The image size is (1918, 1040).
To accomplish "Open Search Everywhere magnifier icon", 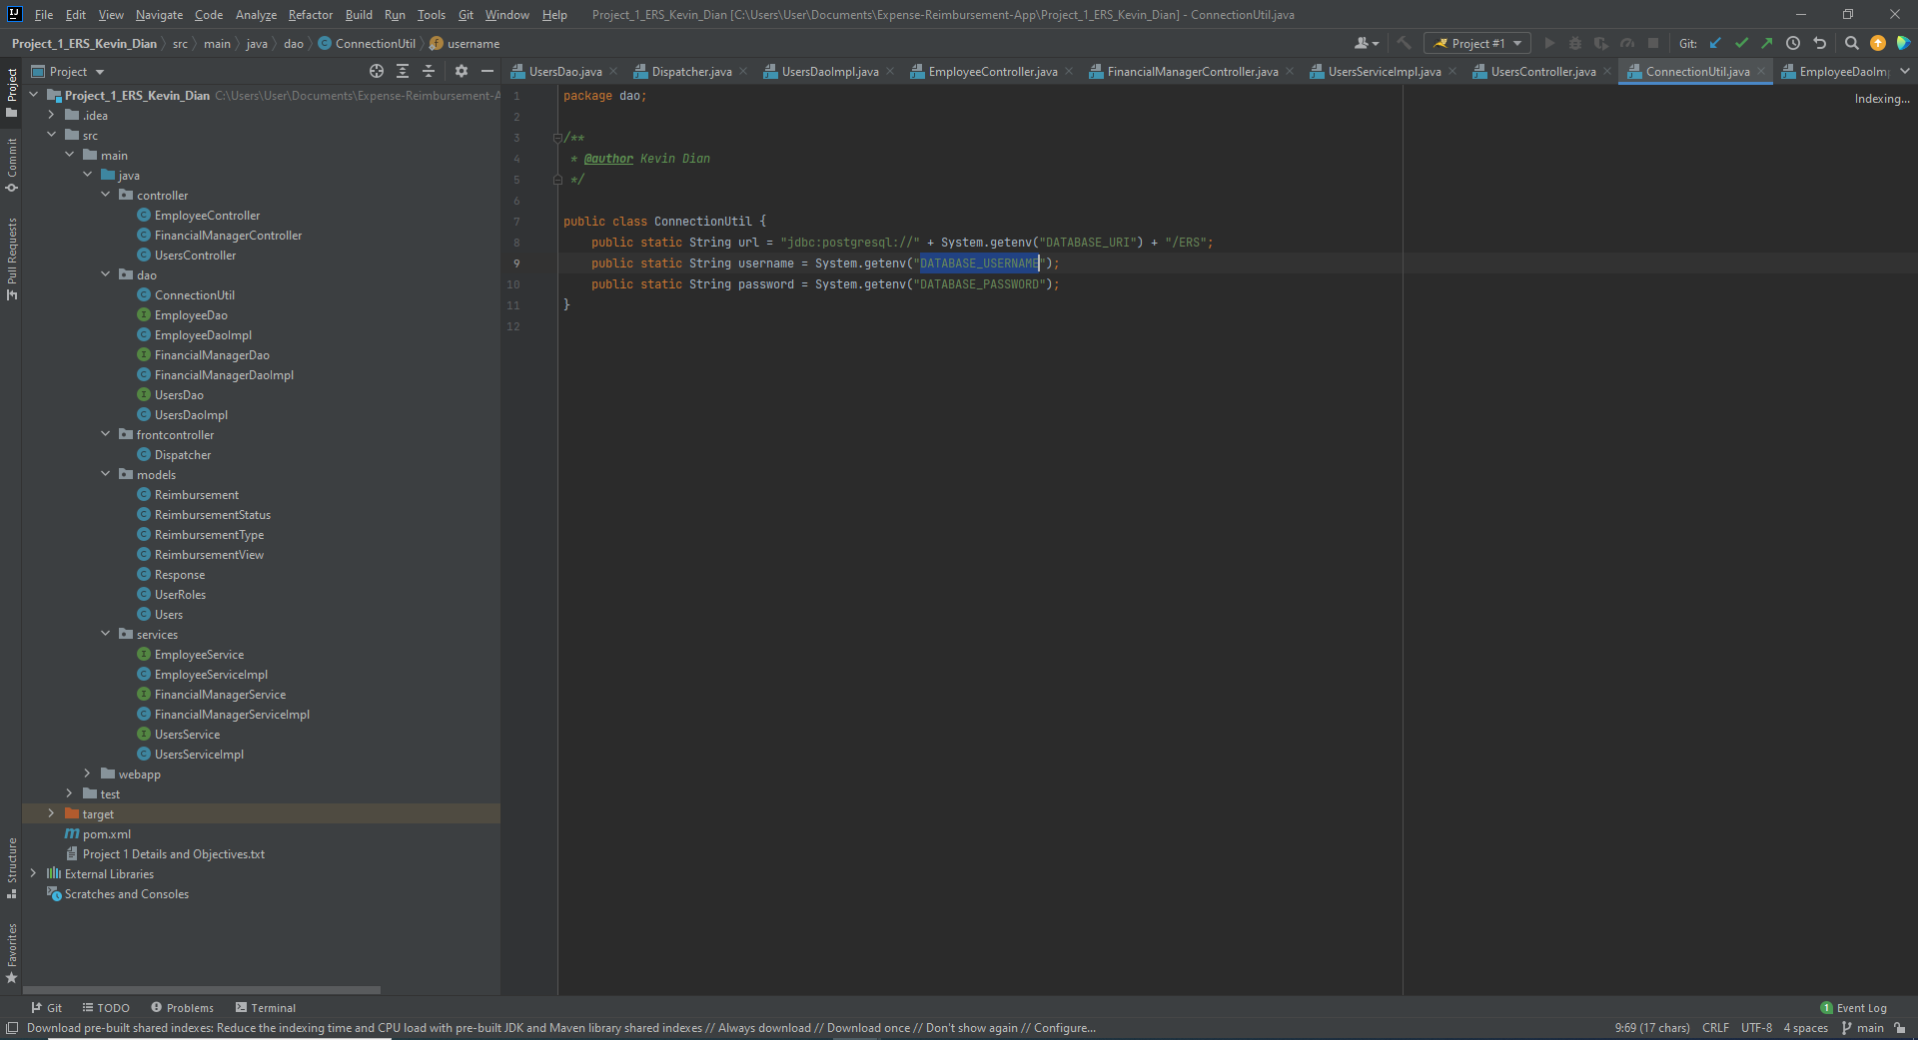I will pyautogui.click(x=1852, y=43).
